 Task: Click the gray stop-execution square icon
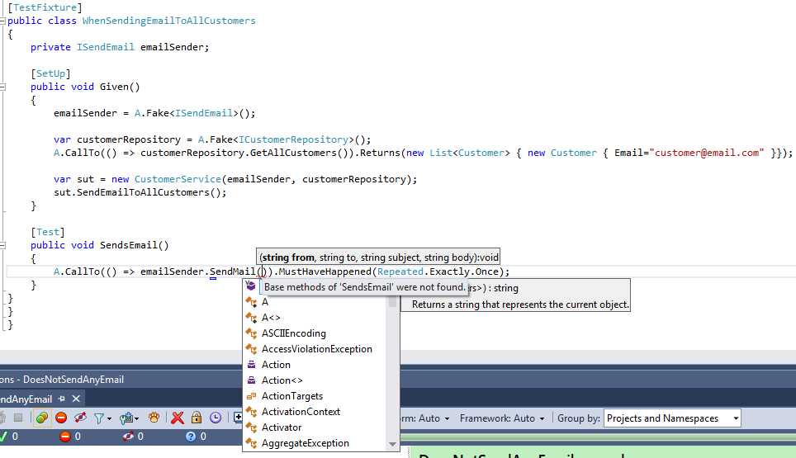pos(18,418)
